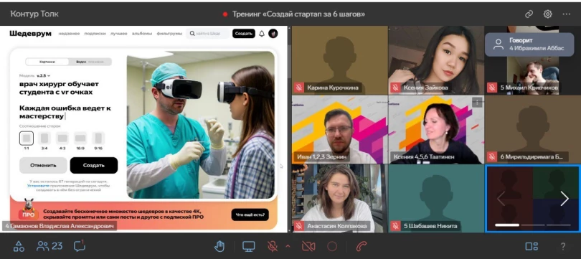Click the Отменить button
The image size is (581, 259).
[x=43, y=165]
